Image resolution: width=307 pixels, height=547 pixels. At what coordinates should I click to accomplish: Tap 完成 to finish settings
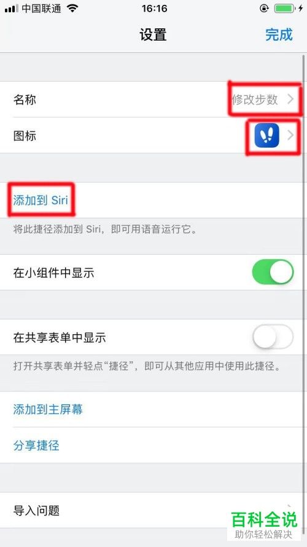(x=279, y=34)
